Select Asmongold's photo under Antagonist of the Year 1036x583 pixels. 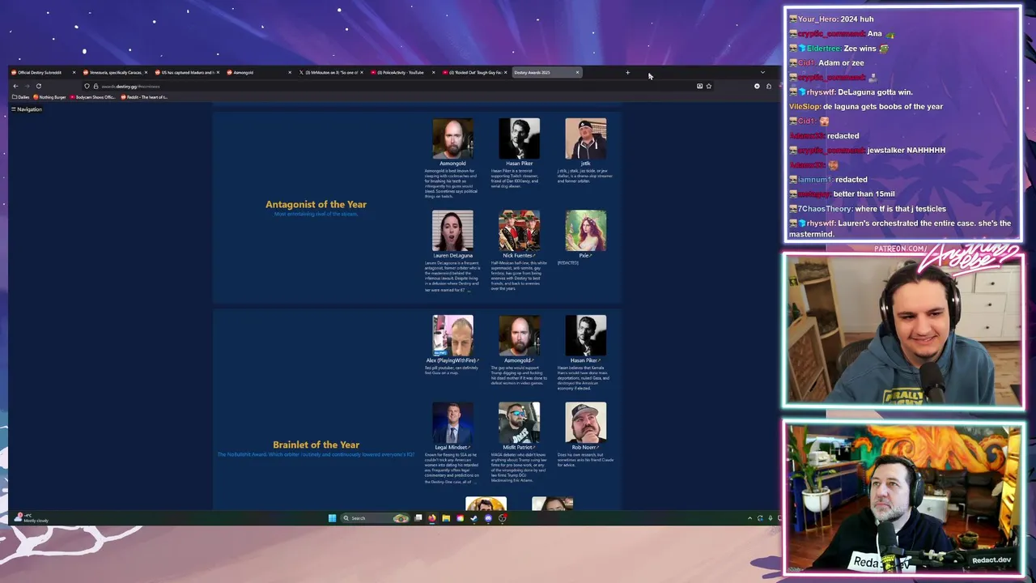(x=452, y=138)
